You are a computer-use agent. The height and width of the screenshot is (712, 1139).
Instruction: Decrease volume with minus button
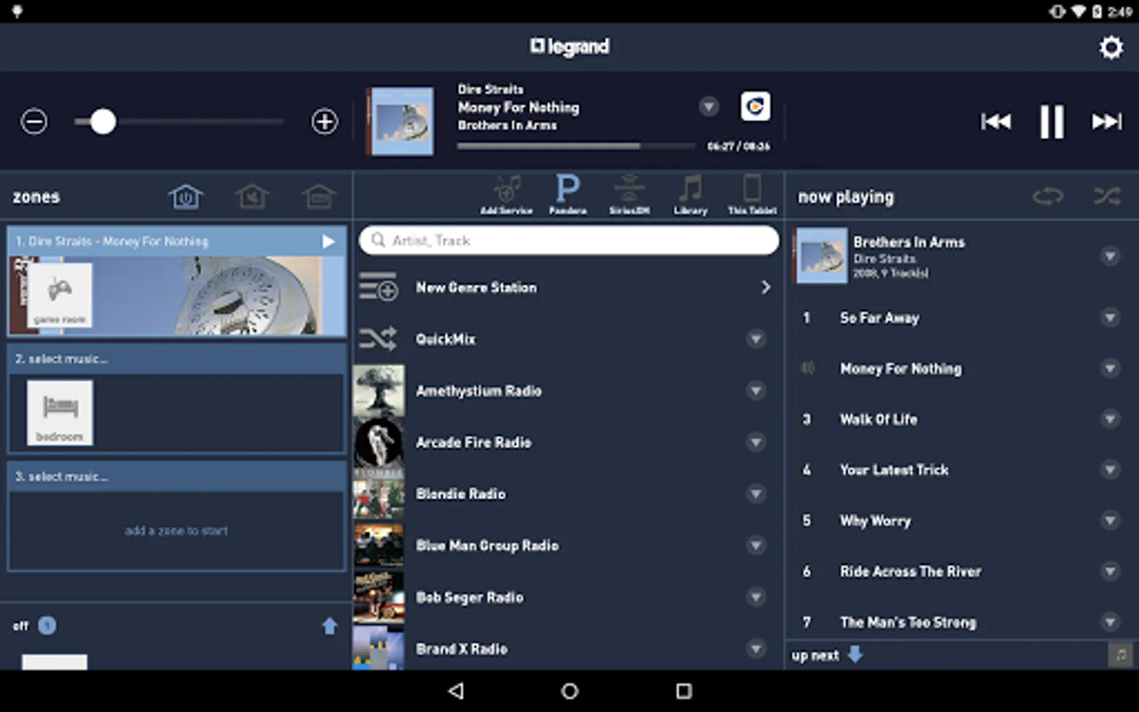coord(34,122)
